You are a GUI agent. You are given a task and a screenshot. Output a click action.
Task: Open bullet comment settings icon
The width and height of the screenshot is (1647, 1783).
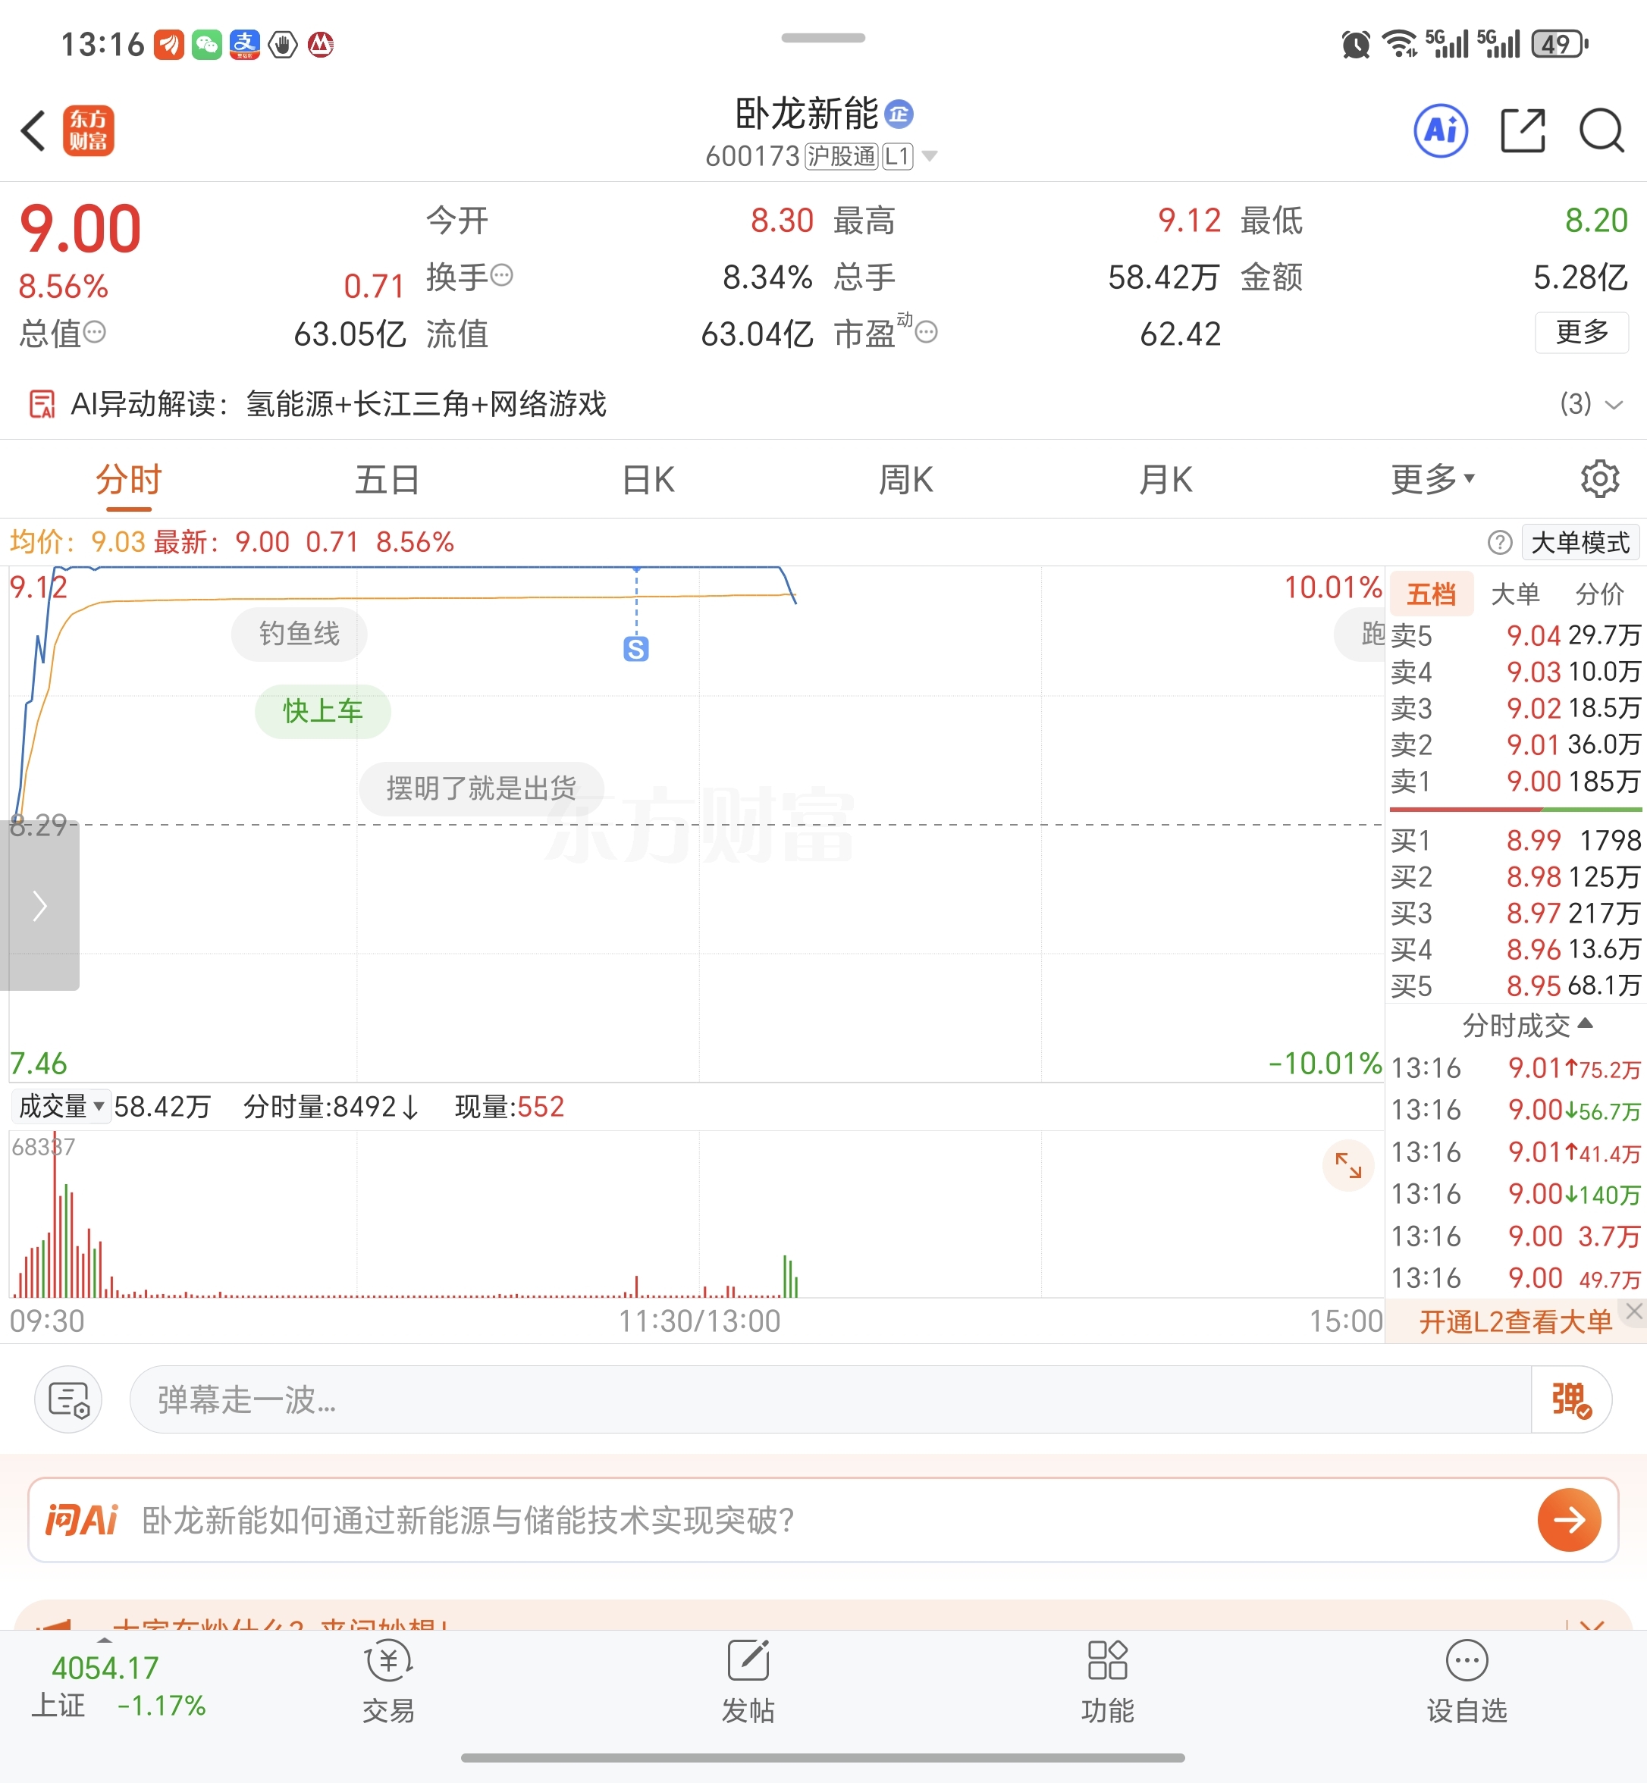68,1400
